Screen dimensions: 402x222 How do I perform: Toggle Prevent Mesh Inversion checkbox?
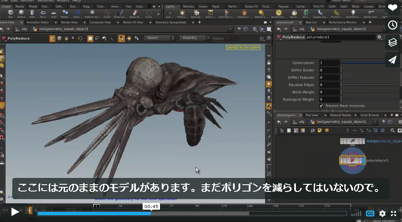click(321, 105)
